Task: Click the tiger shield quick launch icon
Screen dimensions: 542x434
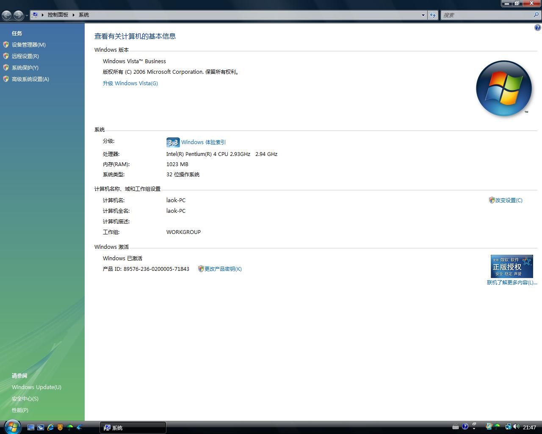Action: (60, 427)
